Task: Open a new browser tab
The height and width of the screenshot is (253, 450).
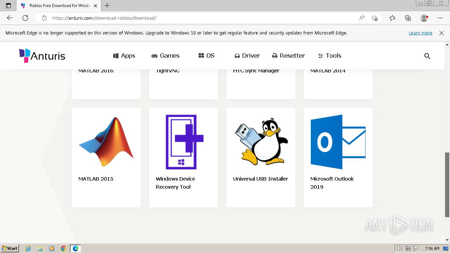Action: click(107, 6)
